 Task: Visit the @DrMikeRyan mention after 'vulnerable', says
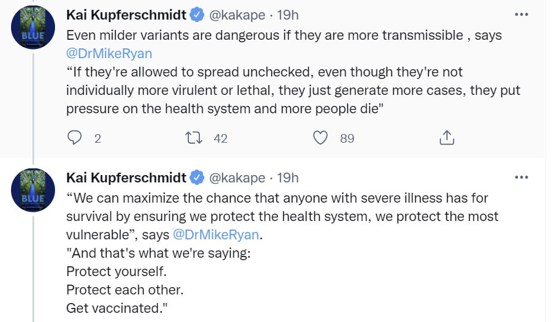pos(216,234)
